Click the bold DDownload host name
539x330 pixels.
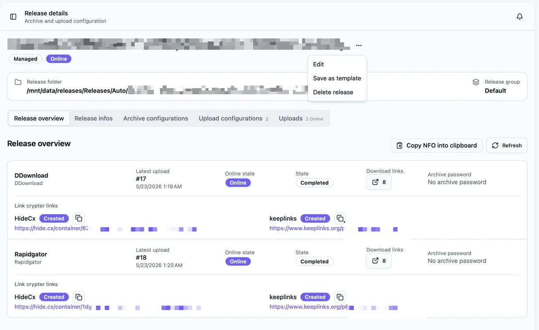click(x=31, y=175)
